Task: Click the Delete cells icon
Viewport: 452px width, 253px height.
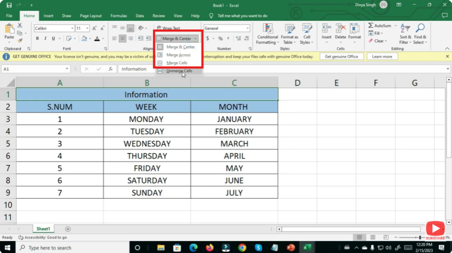Action: 340,29
